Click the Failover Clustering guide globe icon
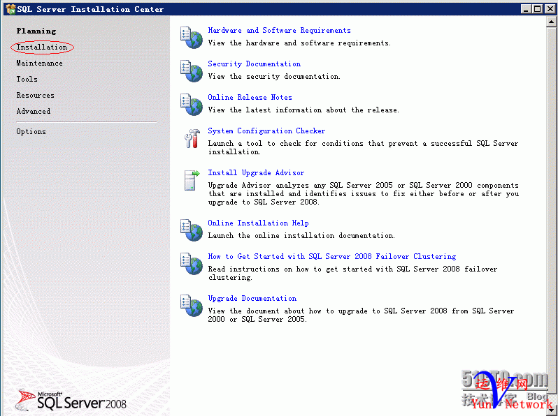The width and height of the screenshot is (558, 416). [192, 263]
